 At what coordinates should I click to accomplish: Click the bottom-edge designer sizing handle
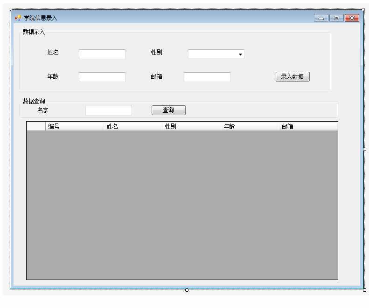(x=187, y=290)
